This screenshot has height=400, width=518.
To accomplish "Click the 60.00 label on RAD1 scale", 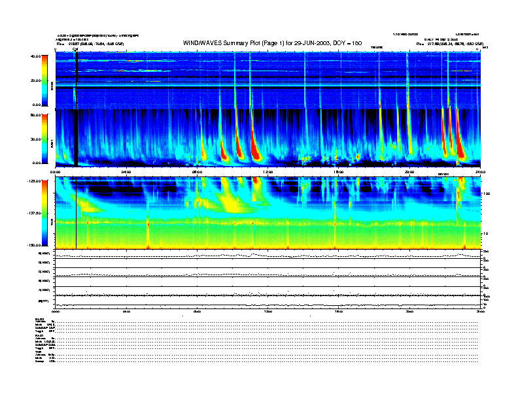I will [35, 115].
